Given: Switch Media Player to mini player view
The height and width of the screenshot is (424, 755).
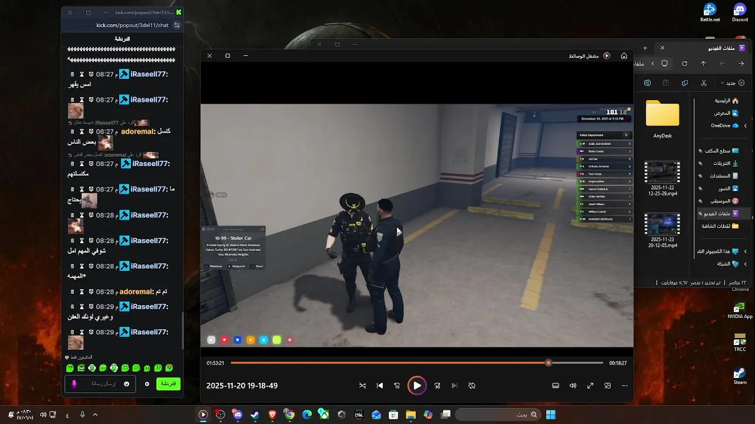Looking at the screenshot, I should click(x=608, y=386).
